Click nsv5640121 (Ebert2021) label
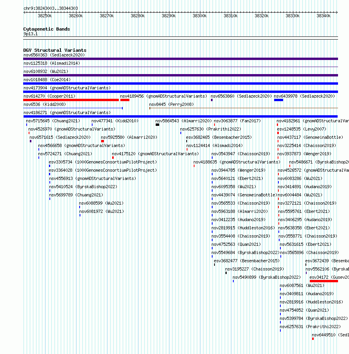 point(237,179)
